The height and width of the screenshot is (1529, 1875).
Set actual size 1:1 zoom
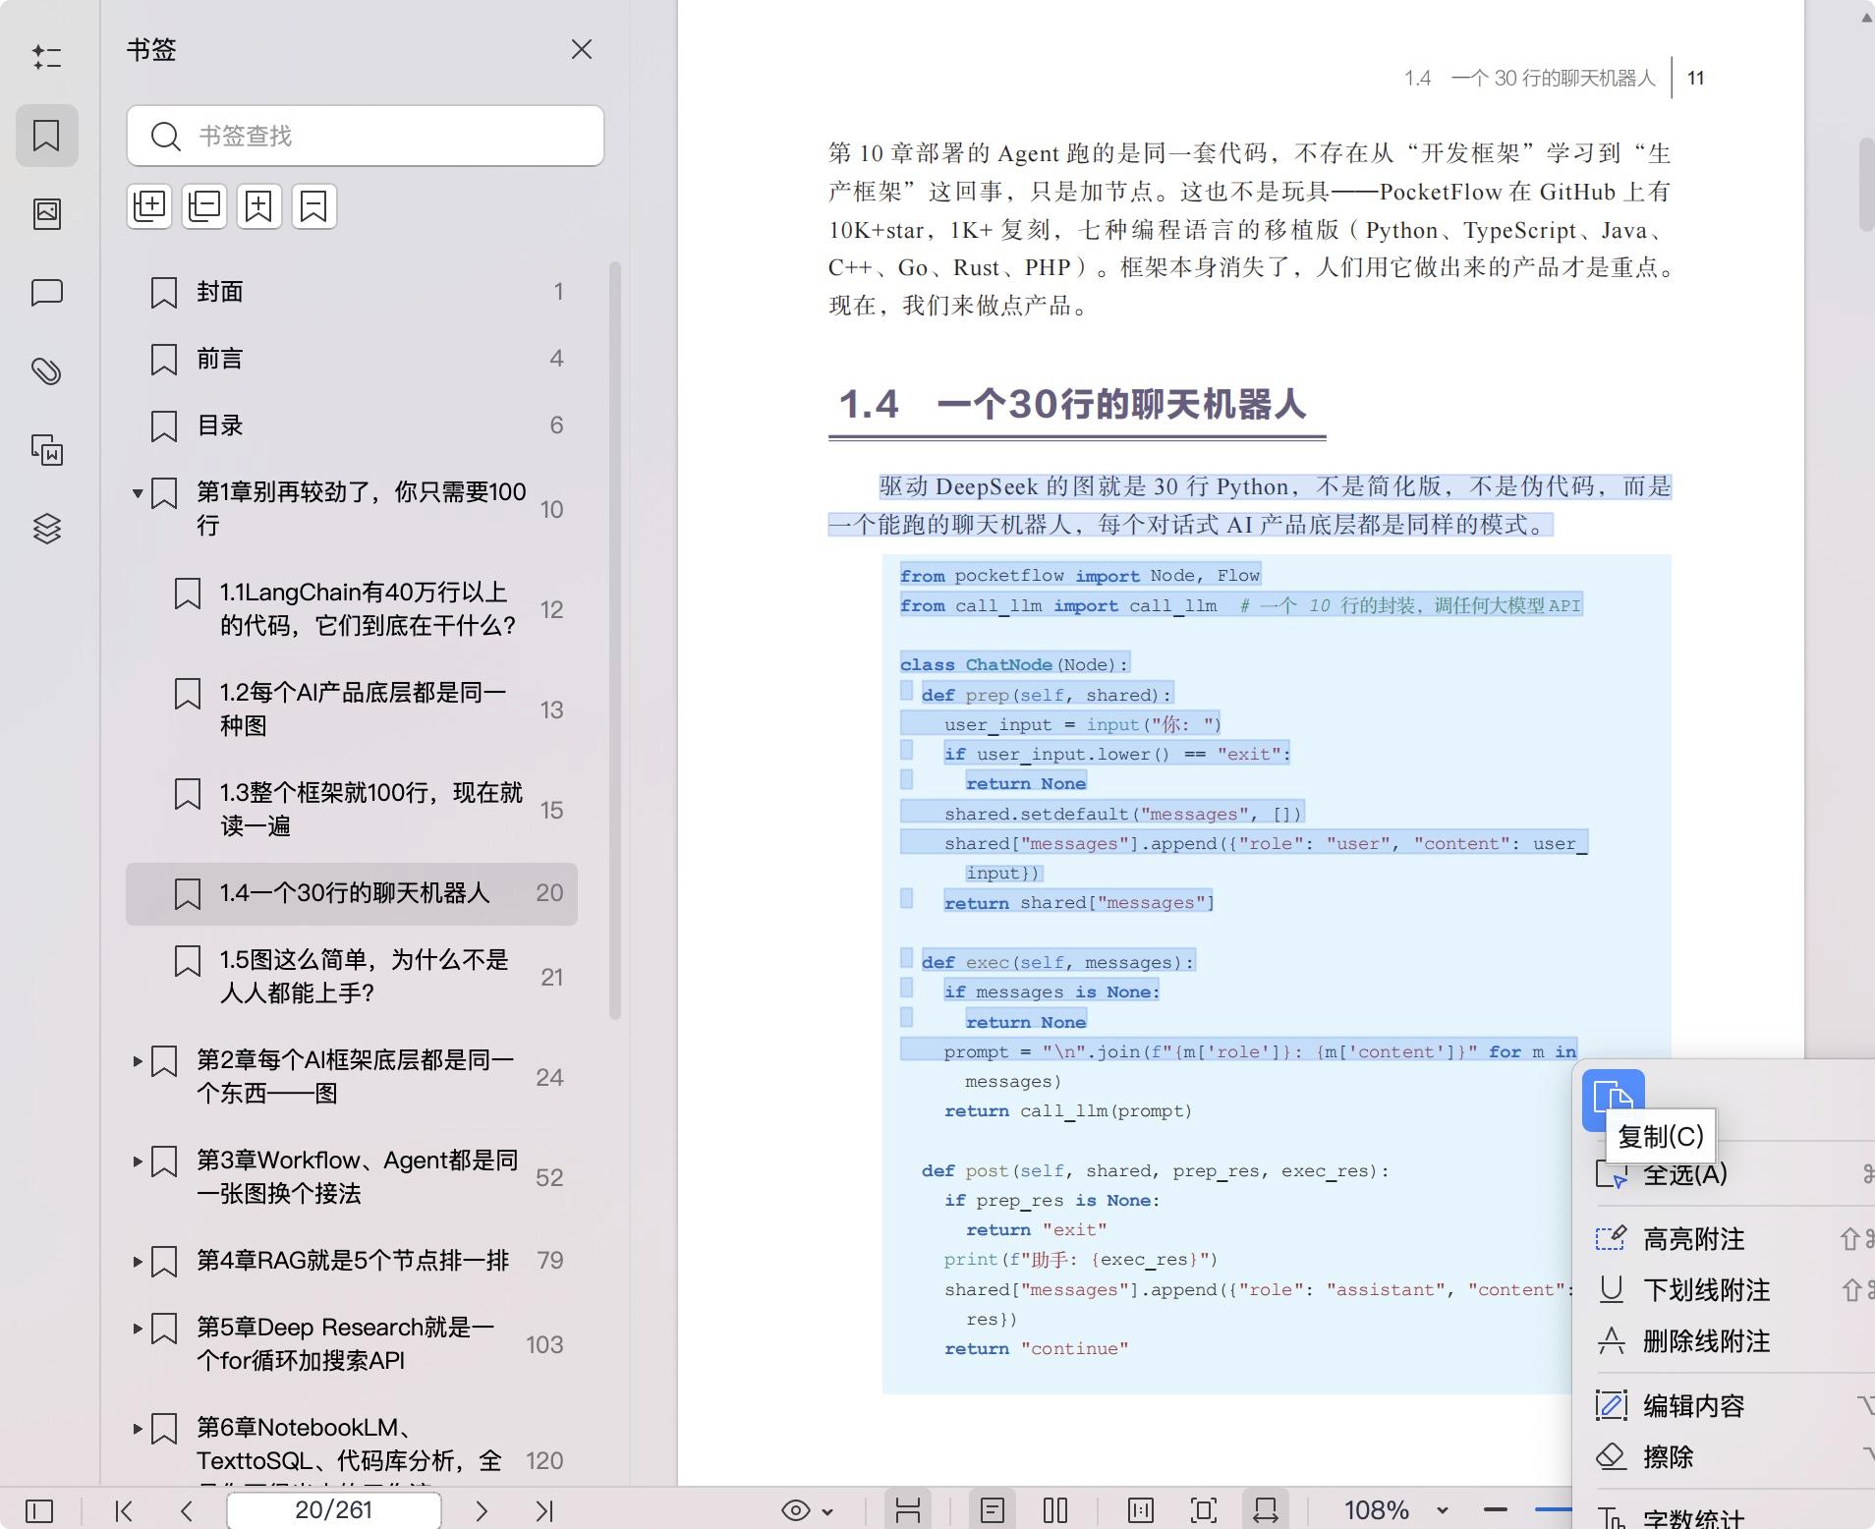click(x=1141, y=1510)
